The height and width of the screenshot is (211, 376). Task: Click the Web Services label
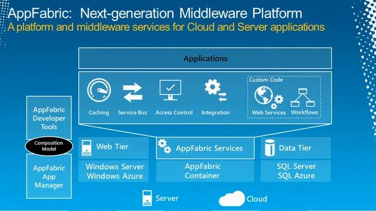pyautogui.click(x=268, y=113)
